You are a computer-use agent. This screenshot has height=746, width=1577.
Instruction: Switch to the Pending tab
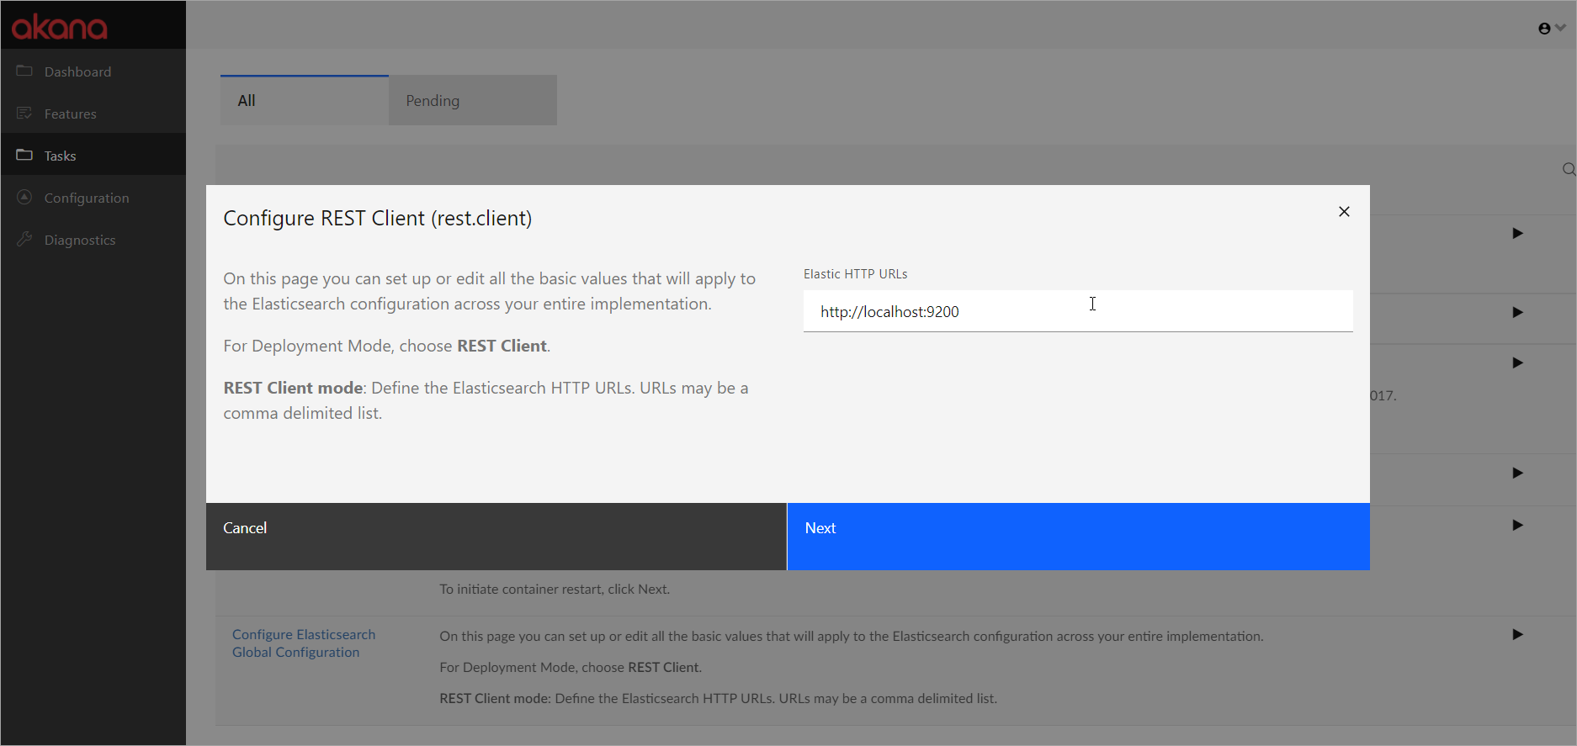click(x=473, y=100)
